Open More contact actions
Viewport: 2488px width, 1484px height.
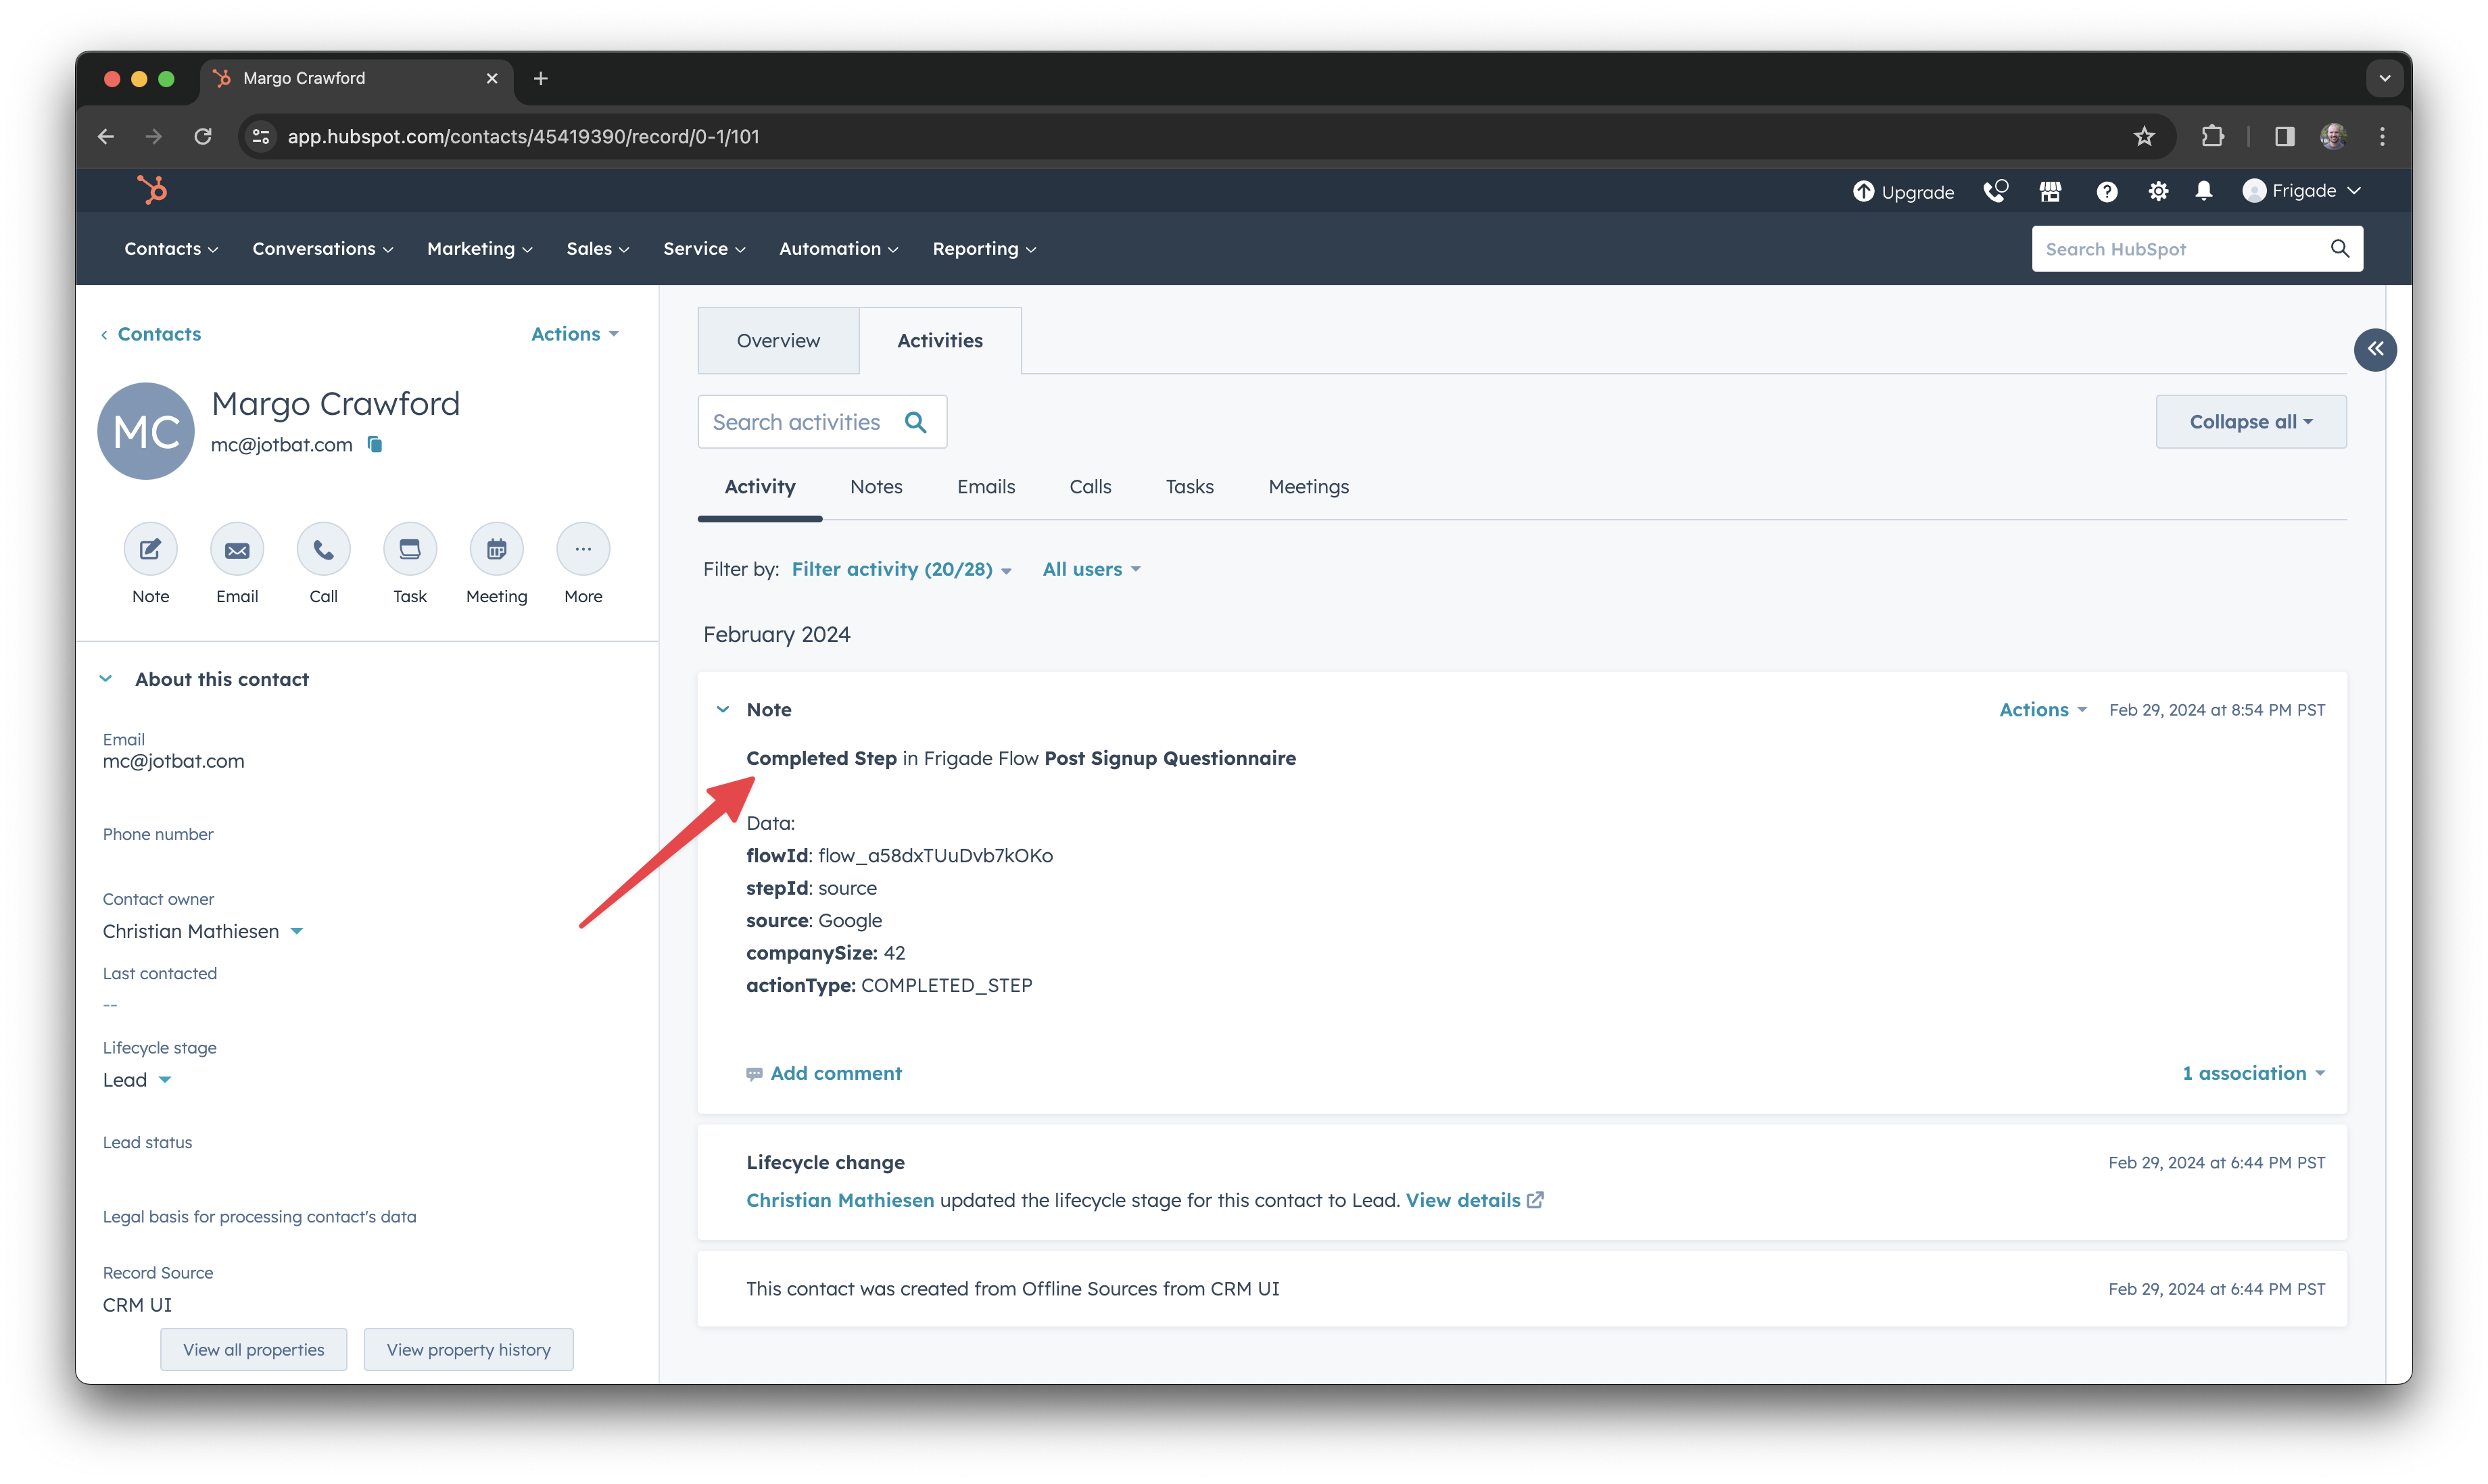pyautogui.click(x=582, y=549)
